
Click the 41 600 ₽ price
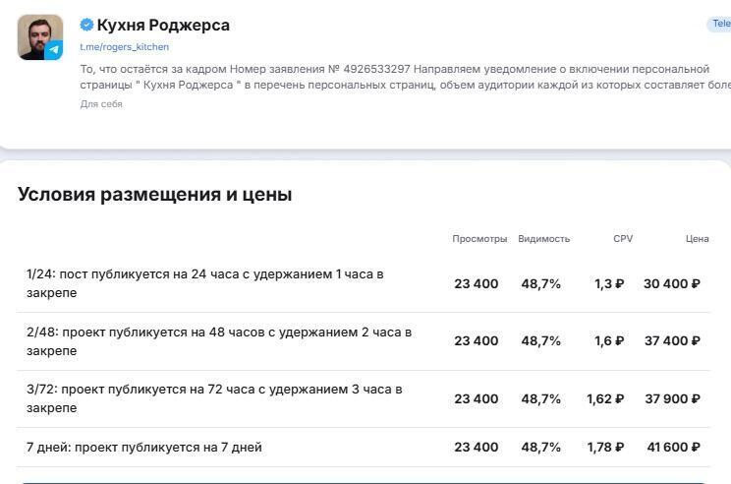click(673, 448)
